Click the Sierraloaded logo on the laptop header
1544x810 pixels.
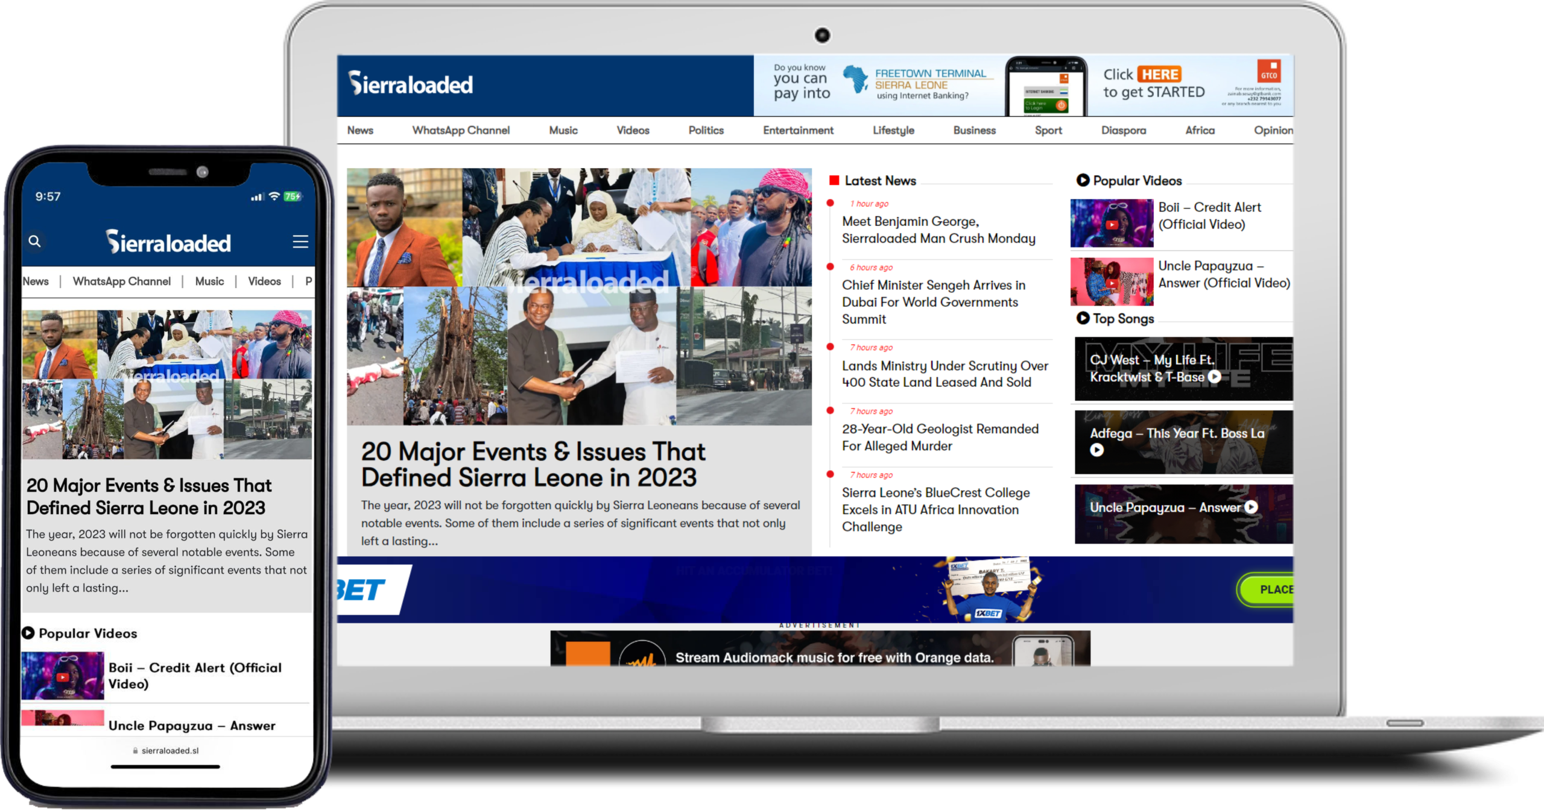point(411,84)
